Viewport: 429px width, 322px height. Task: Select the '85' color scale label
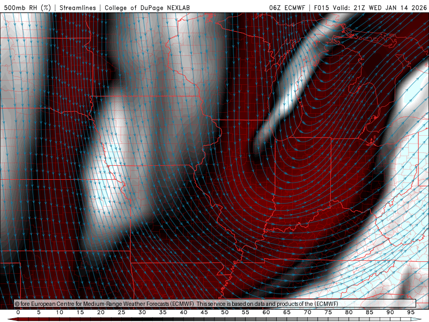point(369,312)
